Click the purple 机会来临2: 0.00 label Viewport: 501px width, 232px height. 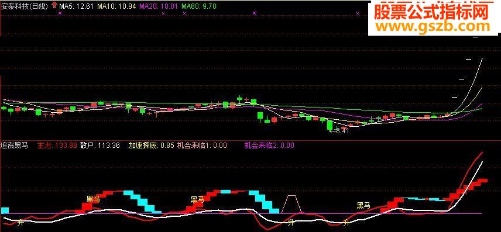269,146
